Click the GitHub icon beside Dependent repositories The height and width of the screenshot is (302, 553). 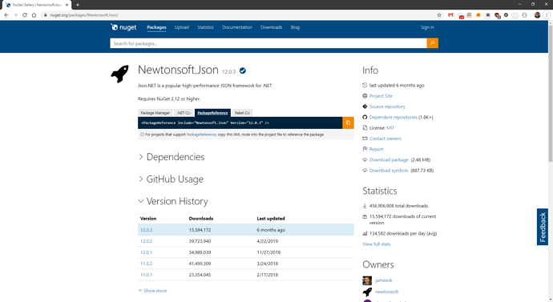click(365, 117)
